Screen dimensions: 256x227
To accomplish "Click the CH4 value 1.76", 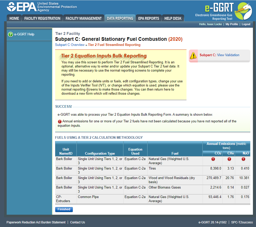I will coord(231,197).
